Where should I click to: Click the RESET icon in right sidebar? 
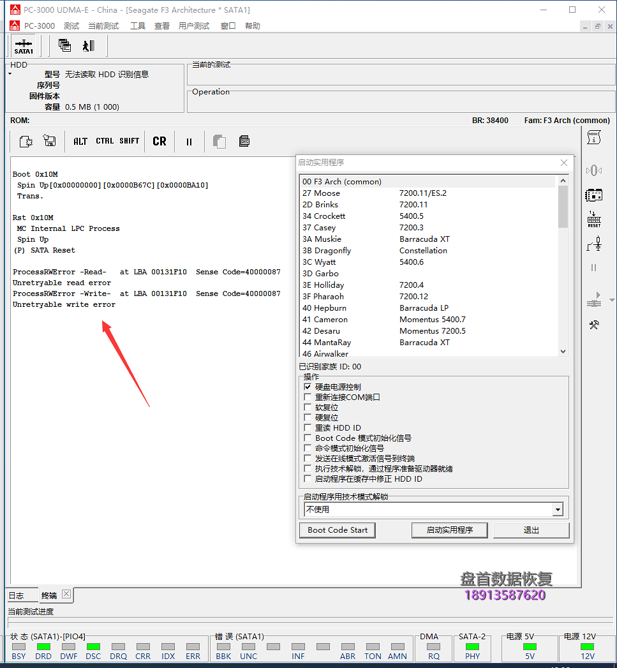pyautogui.click(x=594, y=219)
